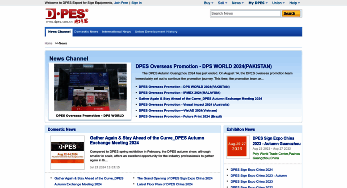Open DPES Sign Expo China 2023 Autumn headline
Image resolution: width=347 pixels, height=188 pixels.
click(276, 141)
